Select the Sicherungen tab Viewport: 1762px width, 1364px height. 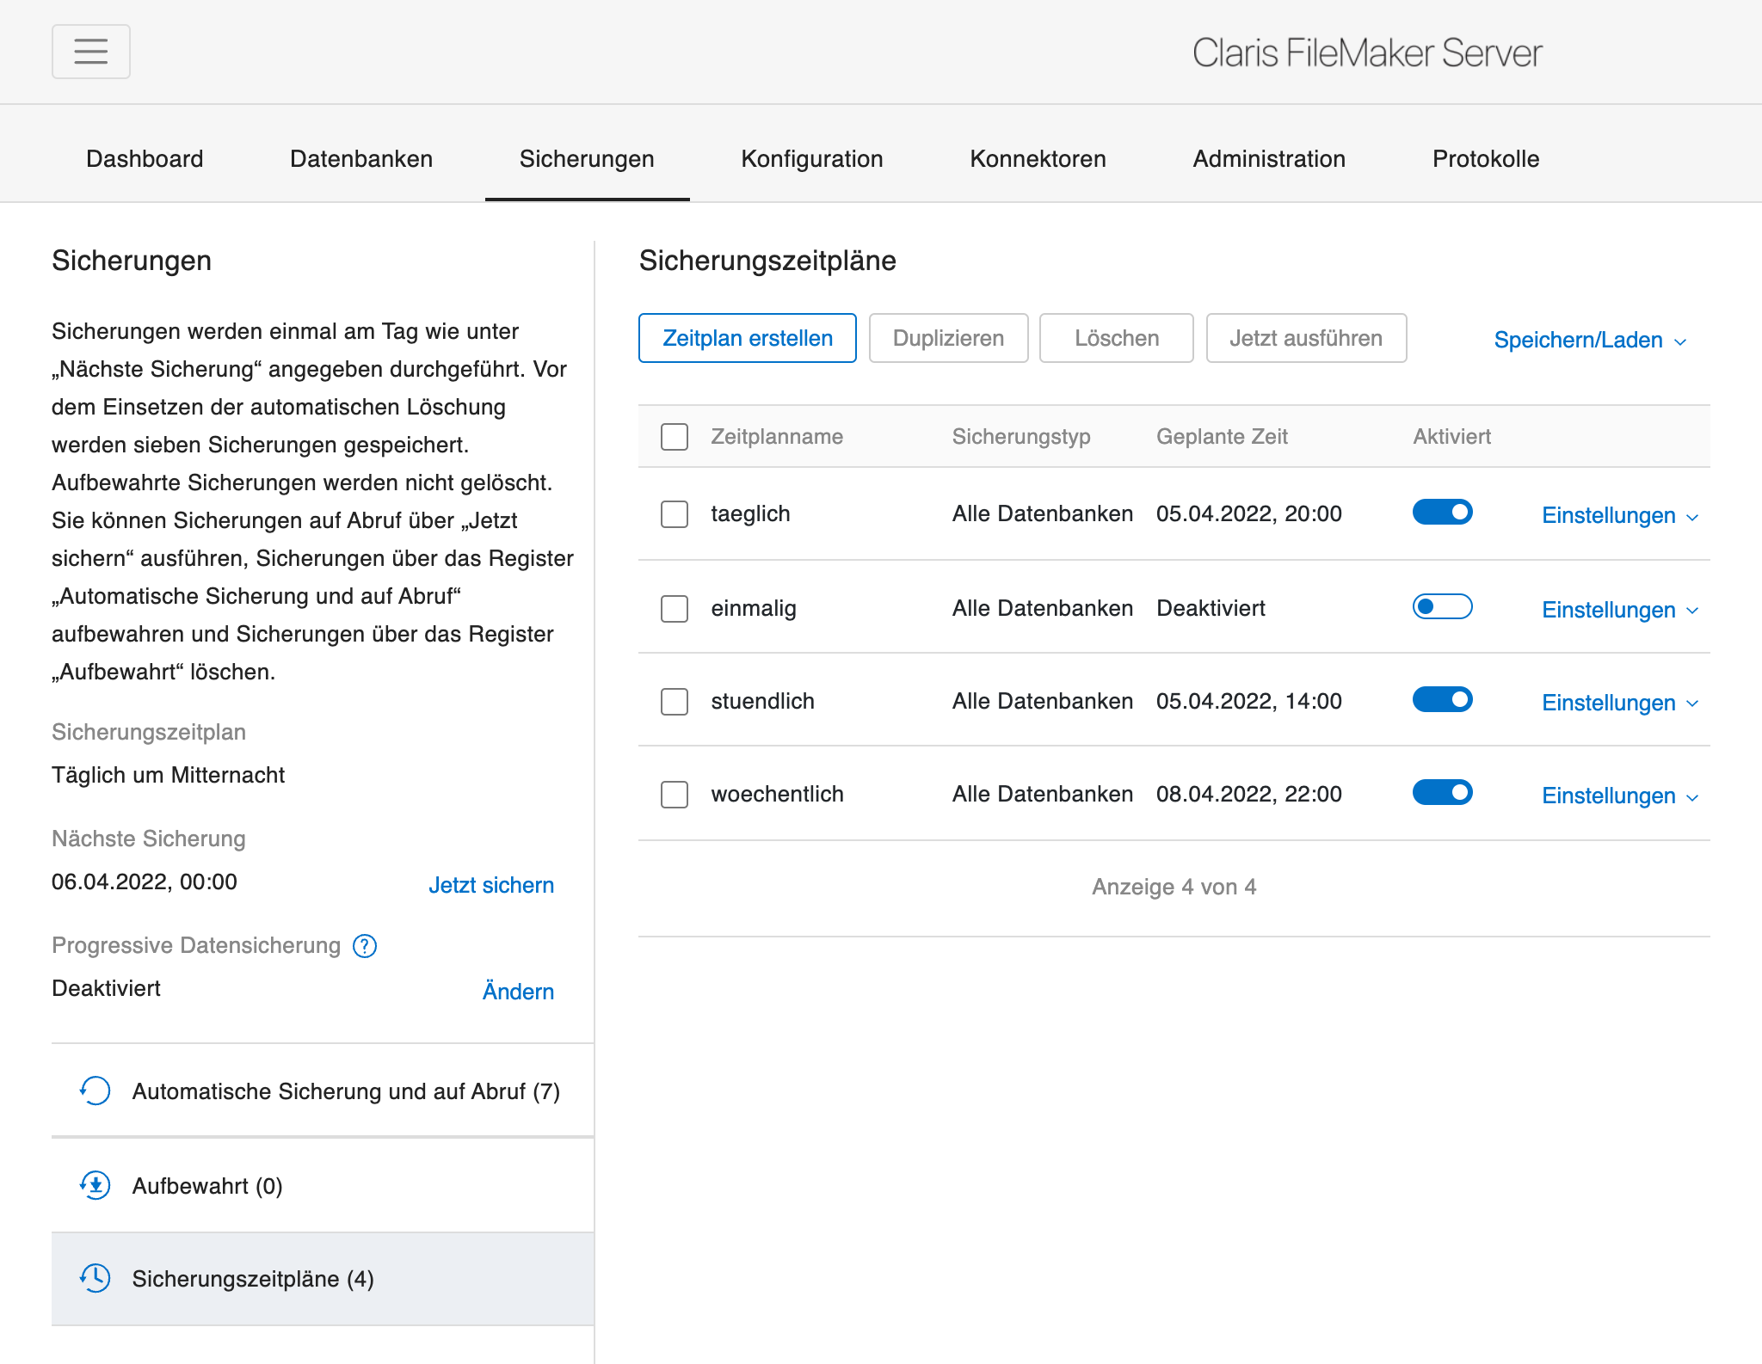pos(587,159)
